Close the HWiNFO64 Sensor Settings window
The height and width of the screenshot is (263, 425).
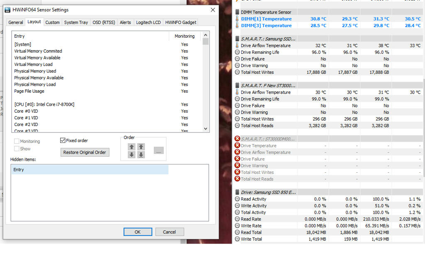coord(213,10)
